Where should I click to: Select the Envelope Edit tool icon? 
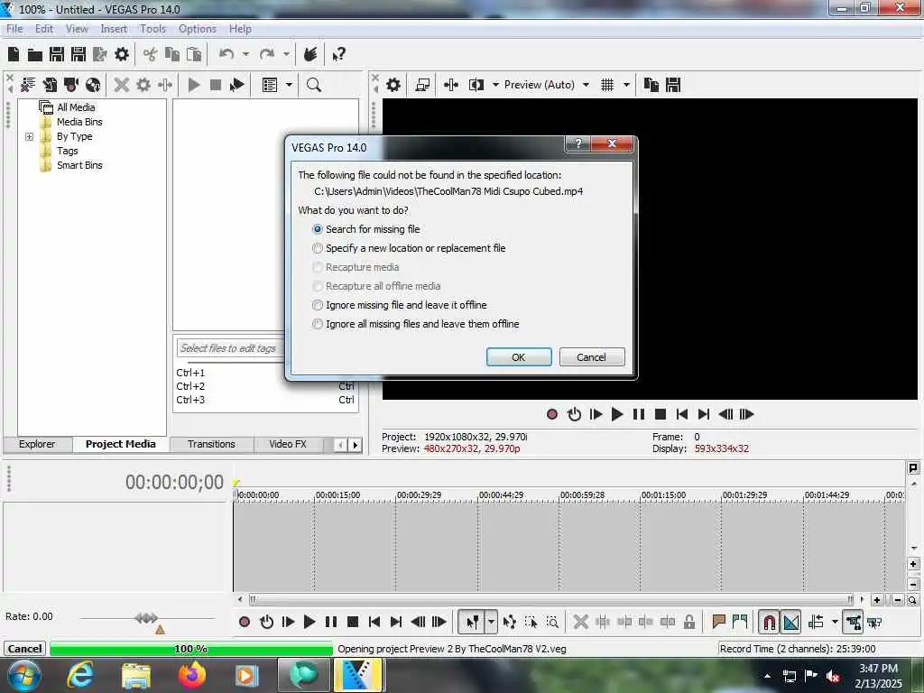(510, 622)
